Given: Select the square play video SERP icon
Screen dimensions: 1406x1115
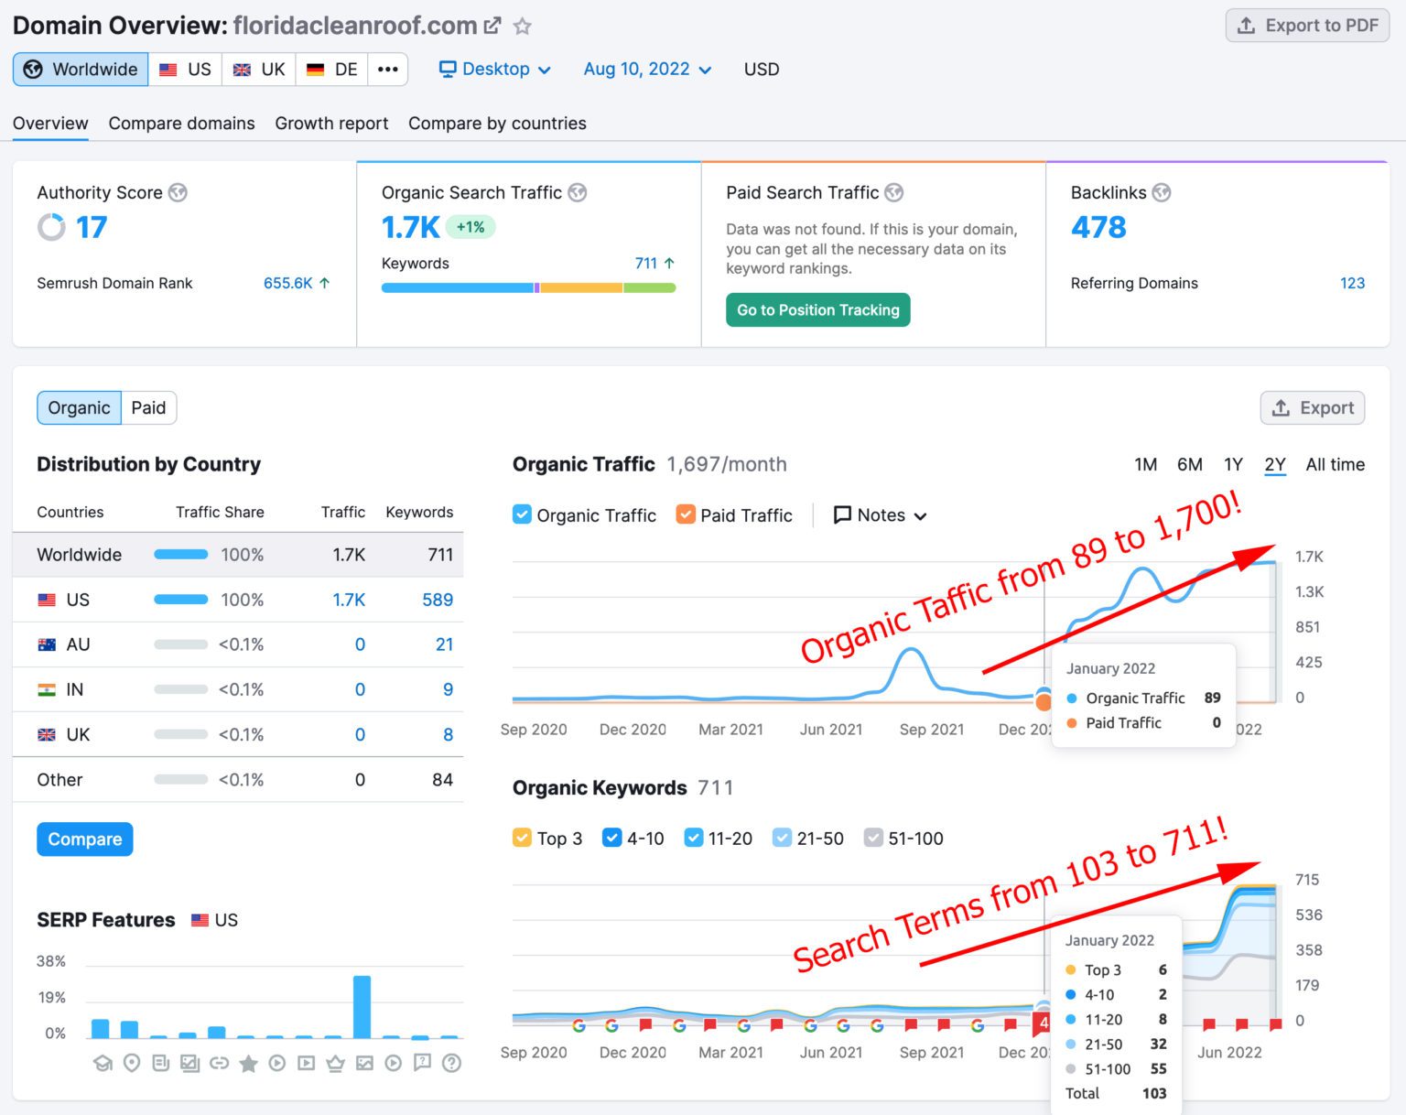Looking at the screenshot, I should coord(307,1063).
